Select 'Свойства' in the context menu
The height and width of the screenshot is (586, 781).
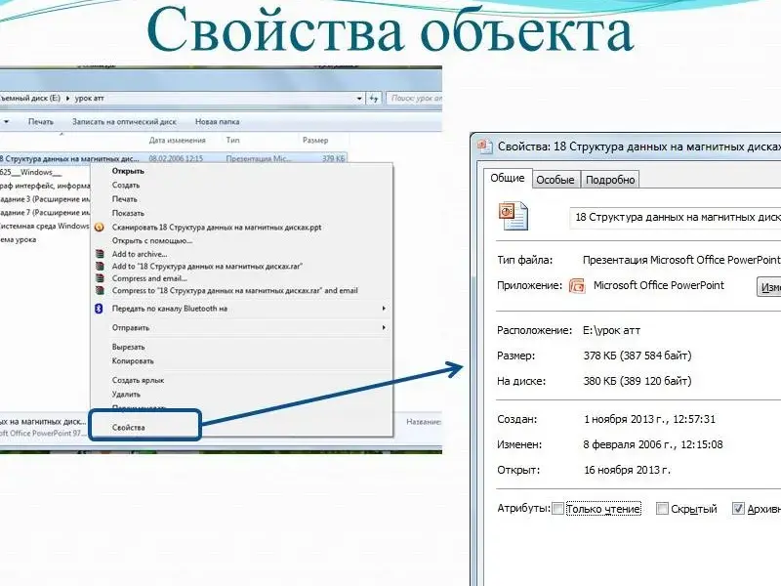click(x=128, y=427)
